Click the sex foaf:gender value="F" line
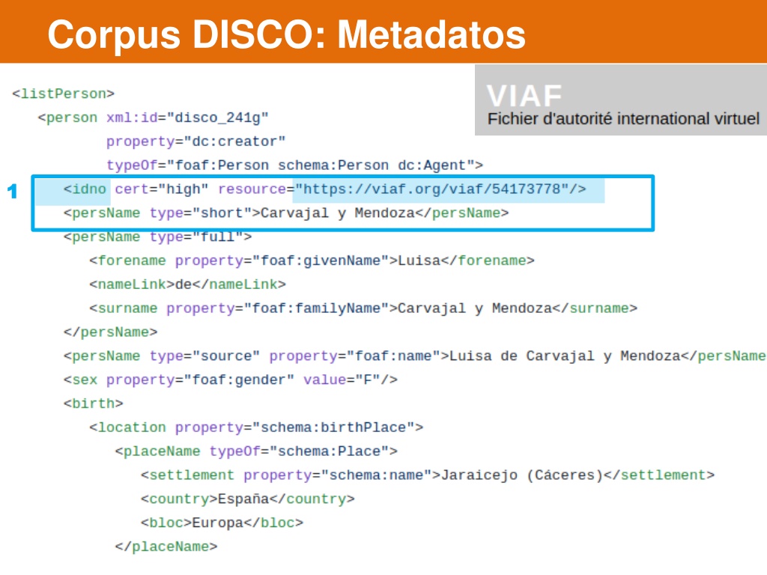 point(231,380)
